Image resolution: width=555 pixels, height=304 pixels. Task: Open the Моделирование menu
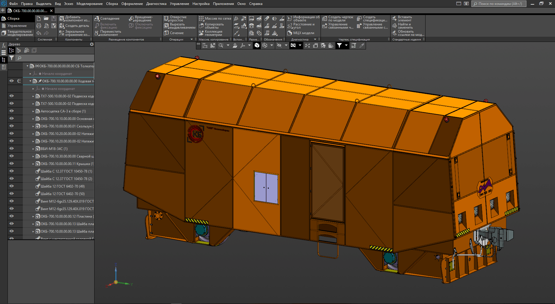89,4
